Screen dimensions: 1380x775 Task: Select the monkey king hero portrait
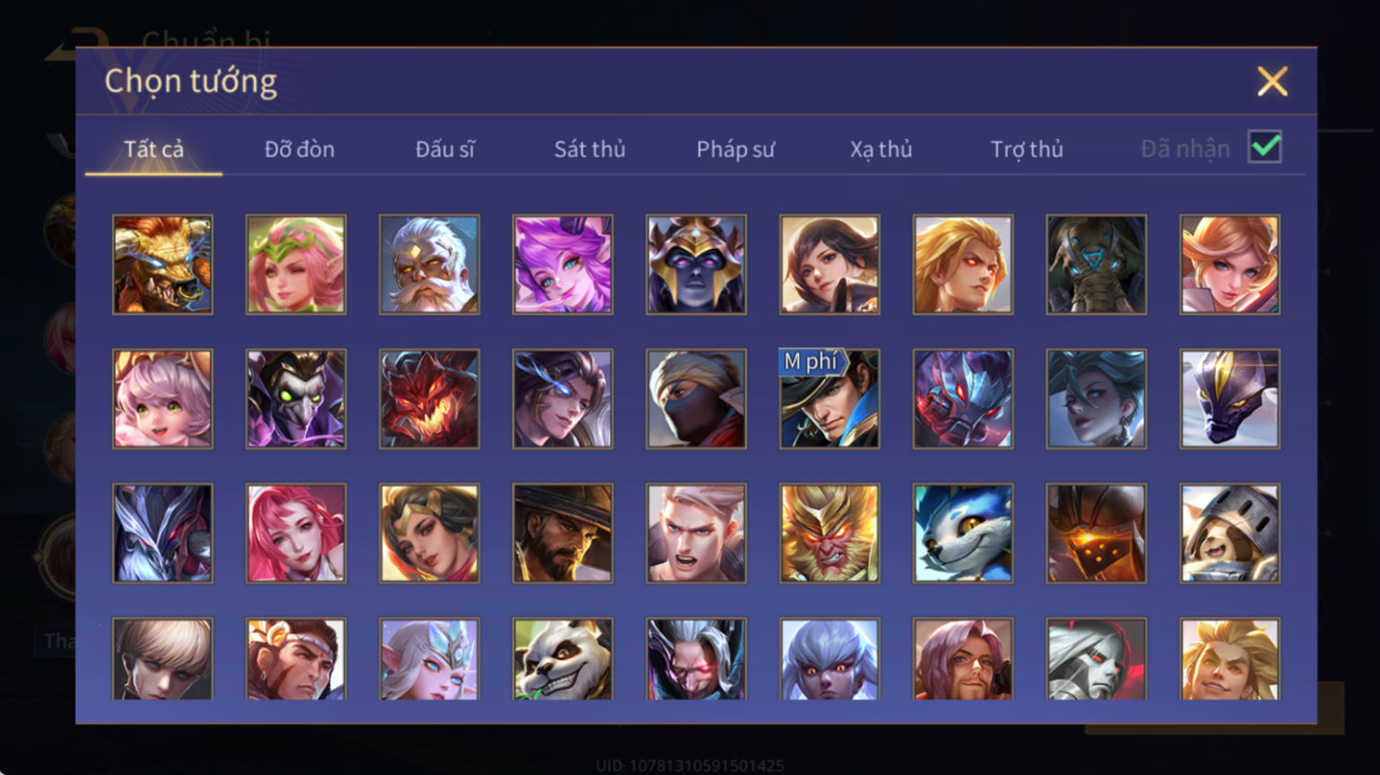830,533
